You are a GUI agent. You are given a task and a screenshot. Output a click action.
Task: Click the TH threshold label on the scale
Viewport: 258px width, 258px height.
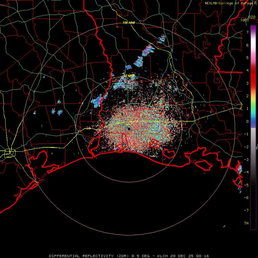click(x=246, y=223)
